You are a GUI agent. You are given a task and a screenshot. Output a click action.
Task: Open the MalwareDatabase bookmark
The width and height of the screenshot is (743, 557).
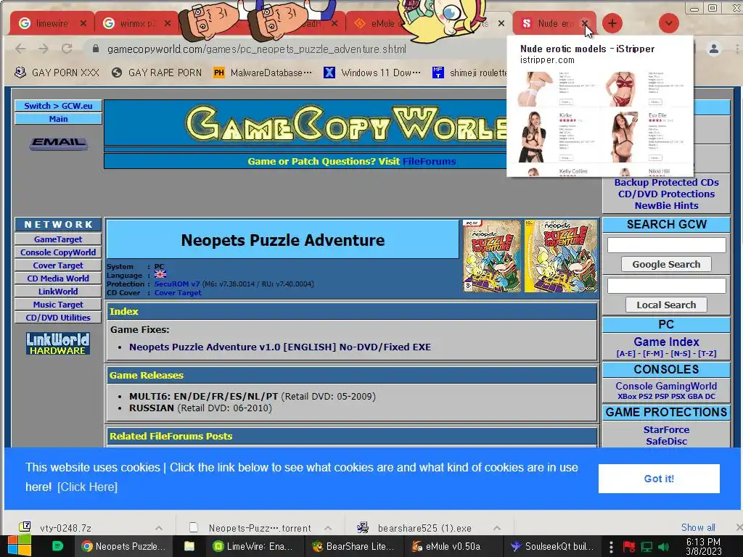(x=263, y=73)
